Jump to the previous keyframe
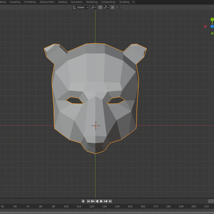The width and height of the screenshot is (214, 214). pos(92,201)
